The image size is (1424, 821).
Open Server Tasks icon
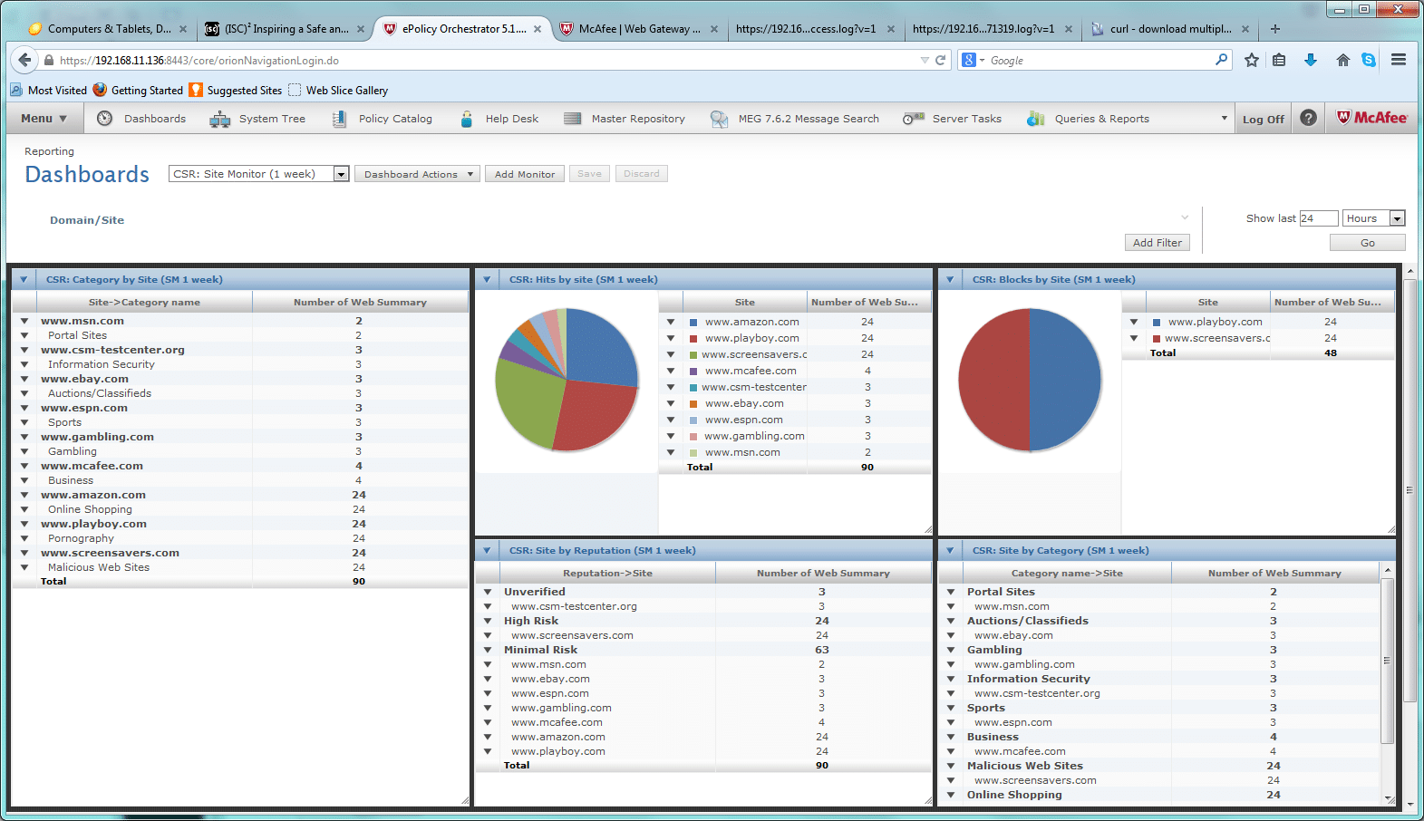tap(914, 119)
